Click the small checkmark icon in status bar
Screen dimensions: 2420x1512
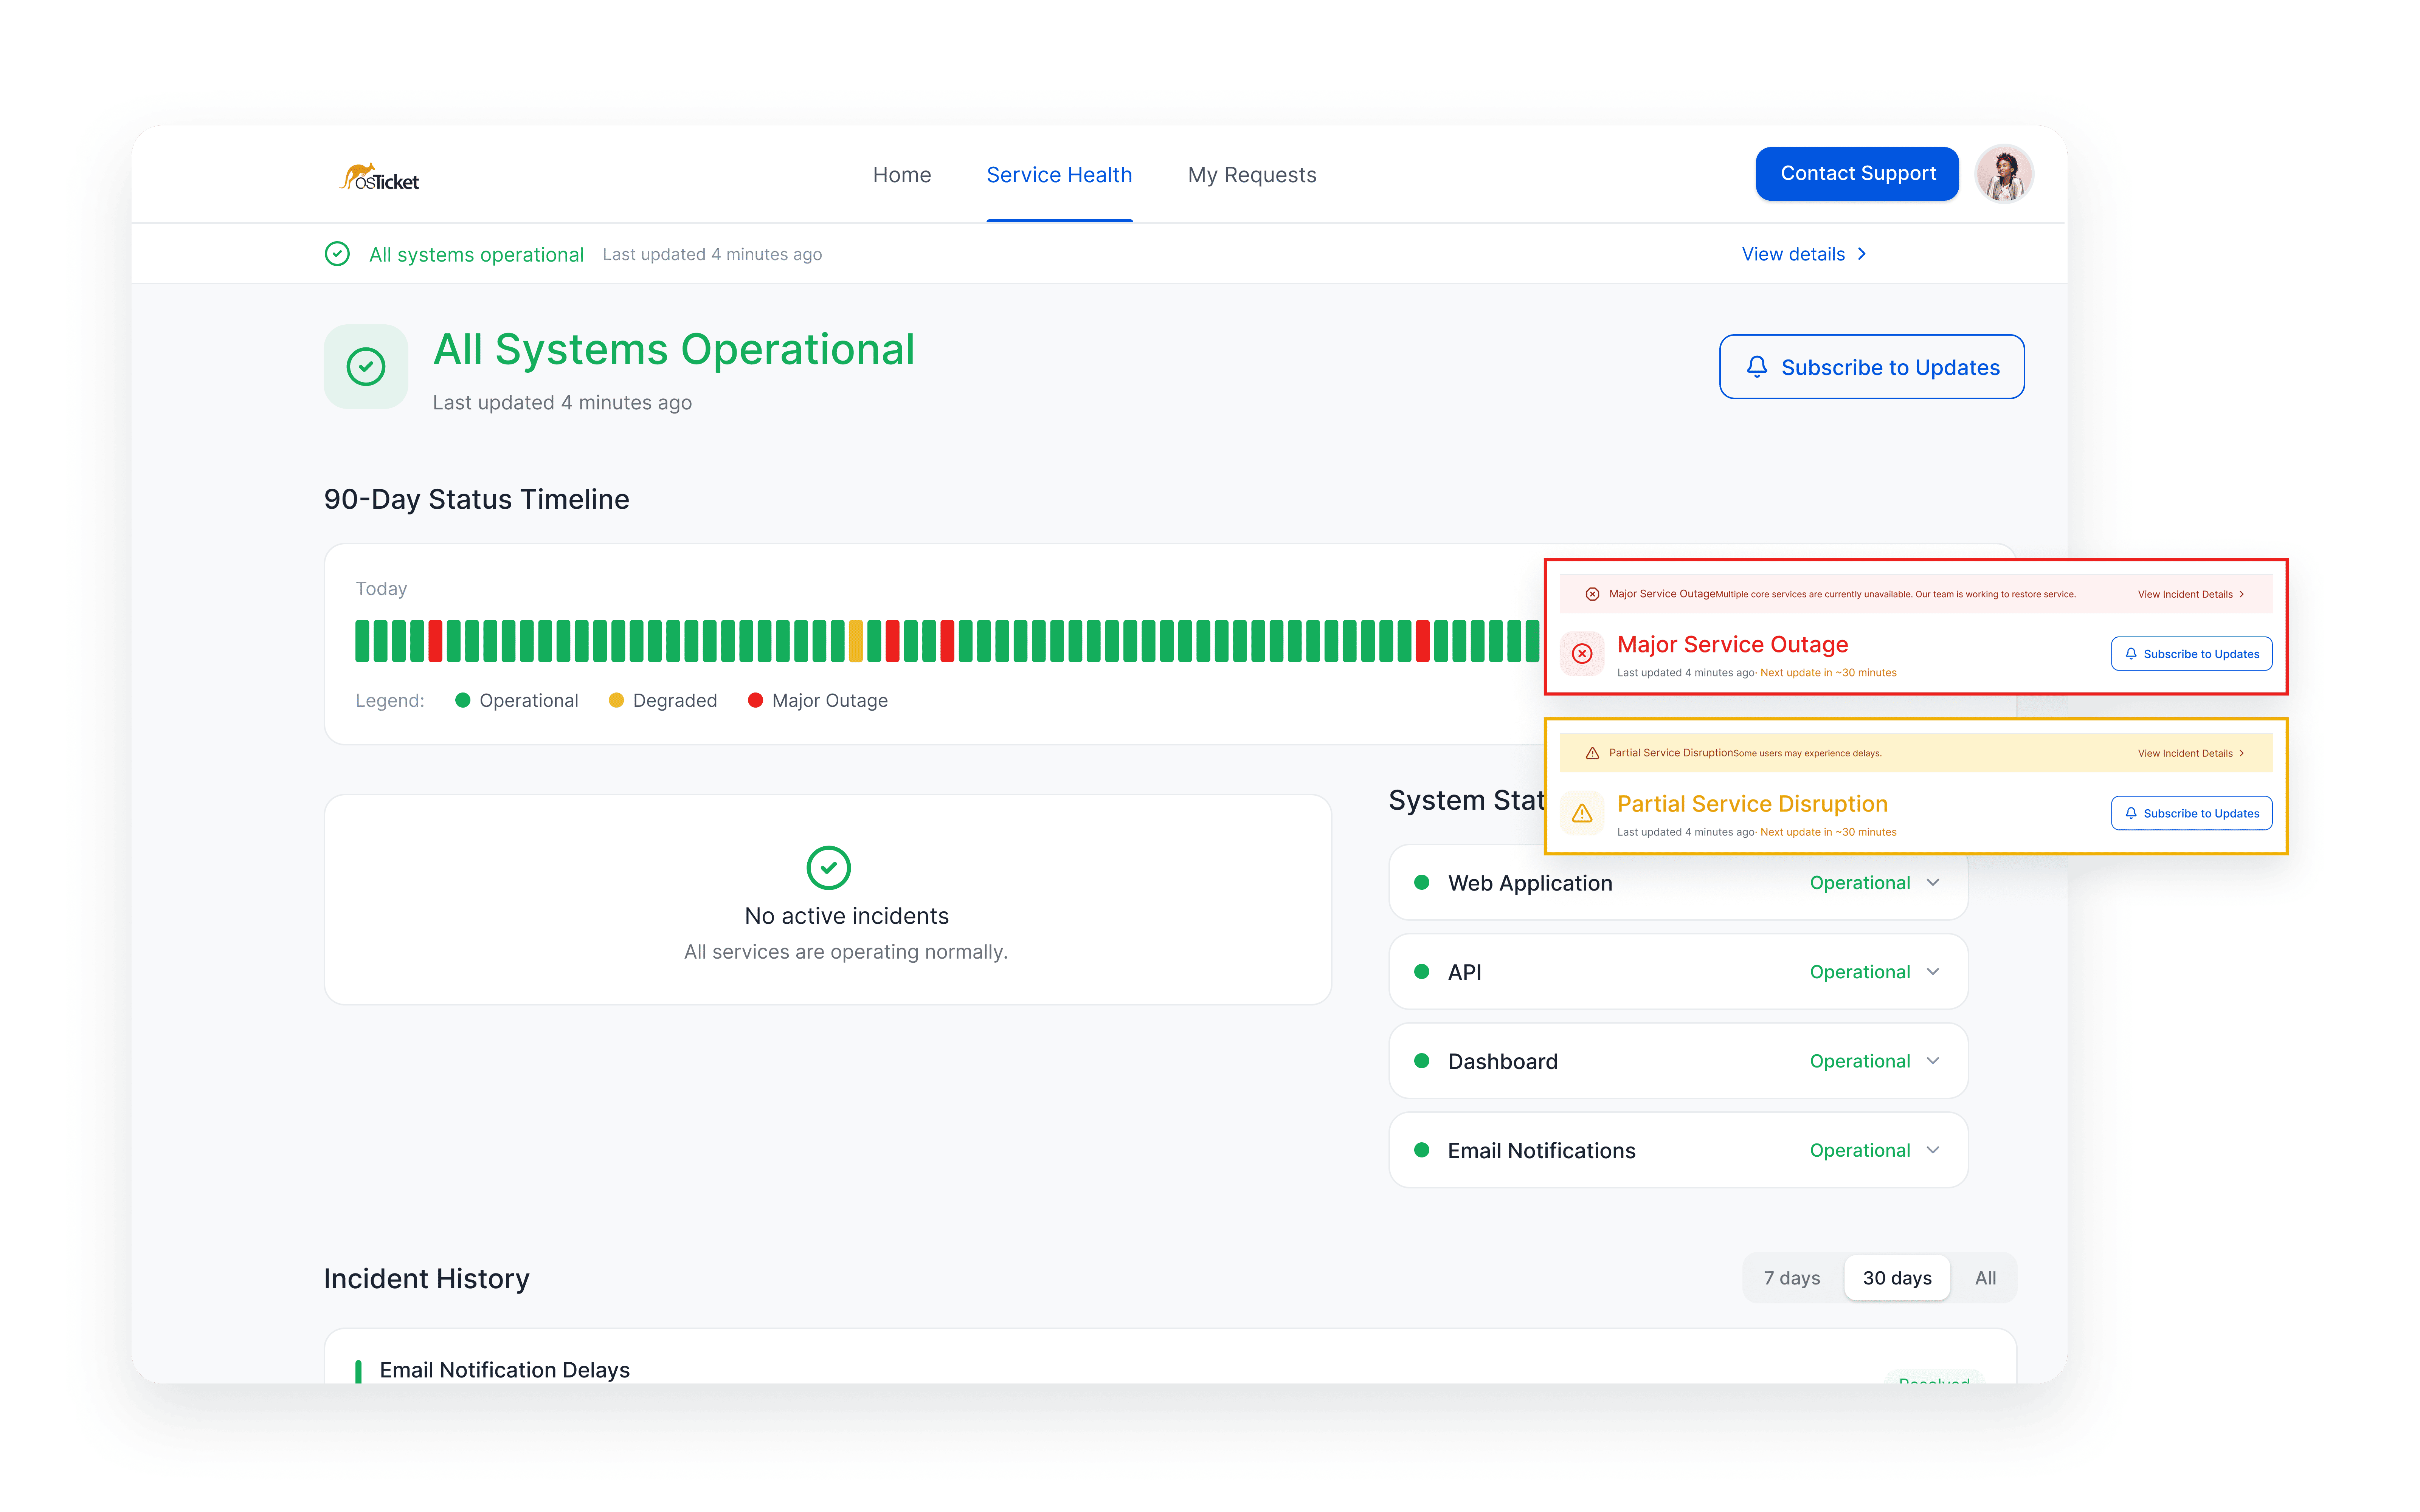pos(338,254)
